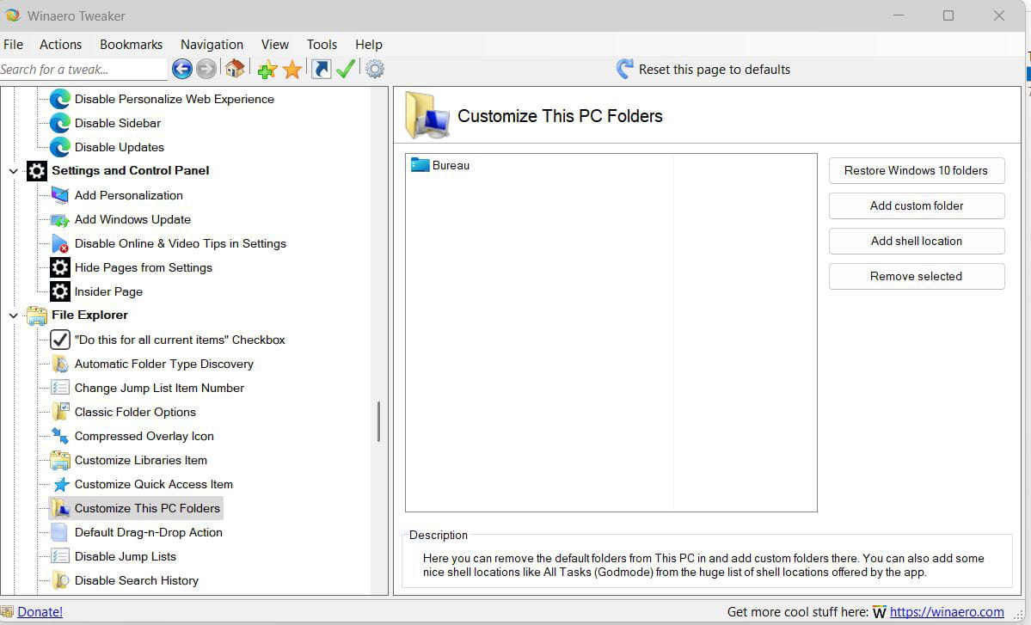The height and width of the screenshot is (625, 1031).
Task: Click the Insider Page gear icon
Action: click(x=60, y=291)
